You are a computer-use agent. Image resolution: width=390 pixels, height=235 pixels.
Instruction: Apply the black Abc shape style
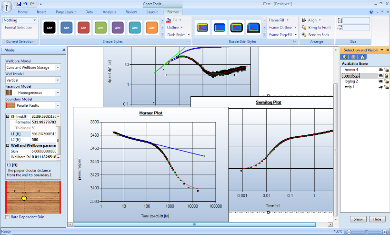pos(50,28)
